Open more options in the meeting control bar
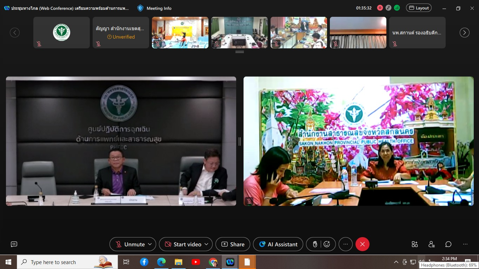The height and width of the screenshot is (269, 479). pyautogui.click(x=346, y=244)
